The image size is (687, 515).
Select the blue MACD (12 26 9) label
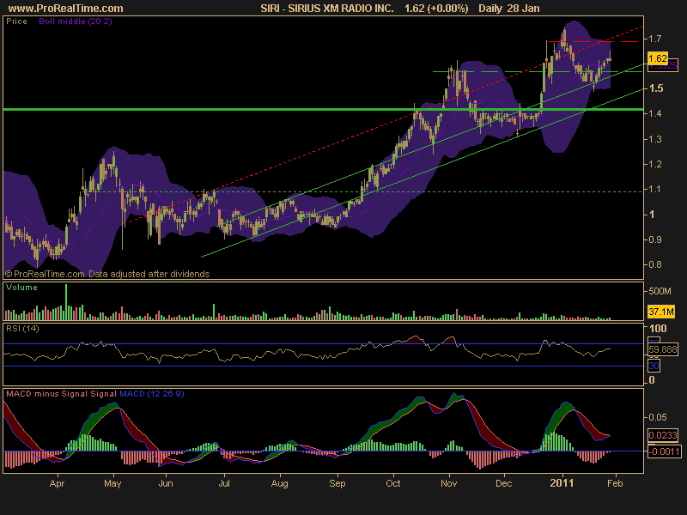coord(152,394)
